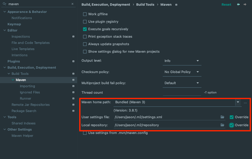The image size is (252, 159).
Task: Click project-level icon beside Maven breadcrumb
Action: pyautogui.click(x=176, y=5)
